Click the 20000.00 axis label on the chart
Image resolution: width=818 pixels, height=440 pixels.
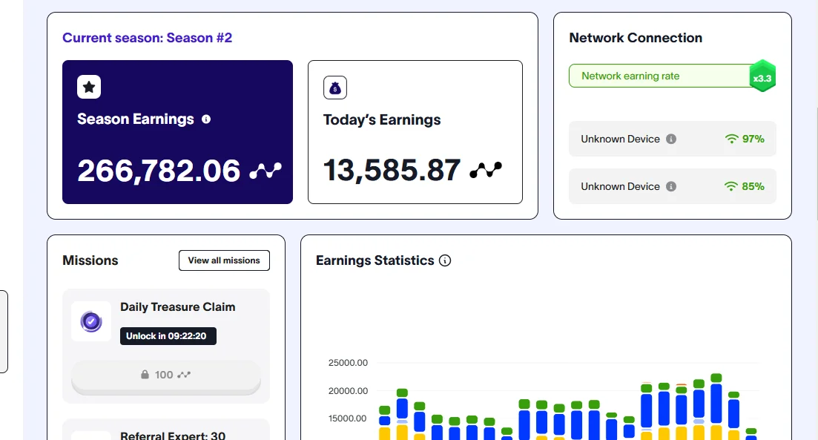(x=348, y=391)
